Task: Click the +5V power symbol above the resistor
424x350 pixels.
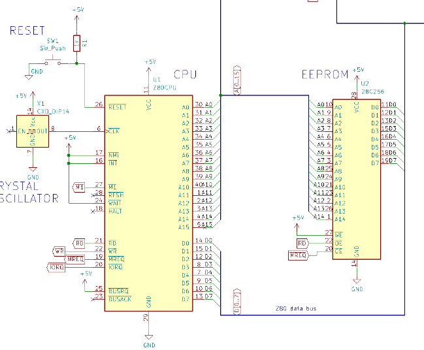Action: pyautogui.click(x=77, y=11)
